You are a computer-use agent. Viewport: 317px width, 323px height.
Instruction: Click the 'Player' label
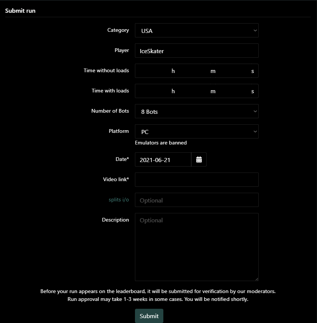tap(121, 50)
